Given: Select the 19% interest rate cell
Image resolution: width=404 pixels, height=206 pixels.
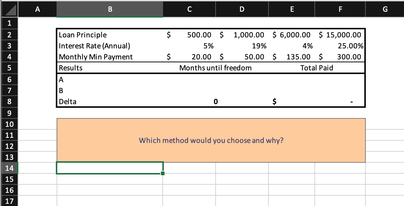Looking at the screenshot, I should (x=242, y=46).
